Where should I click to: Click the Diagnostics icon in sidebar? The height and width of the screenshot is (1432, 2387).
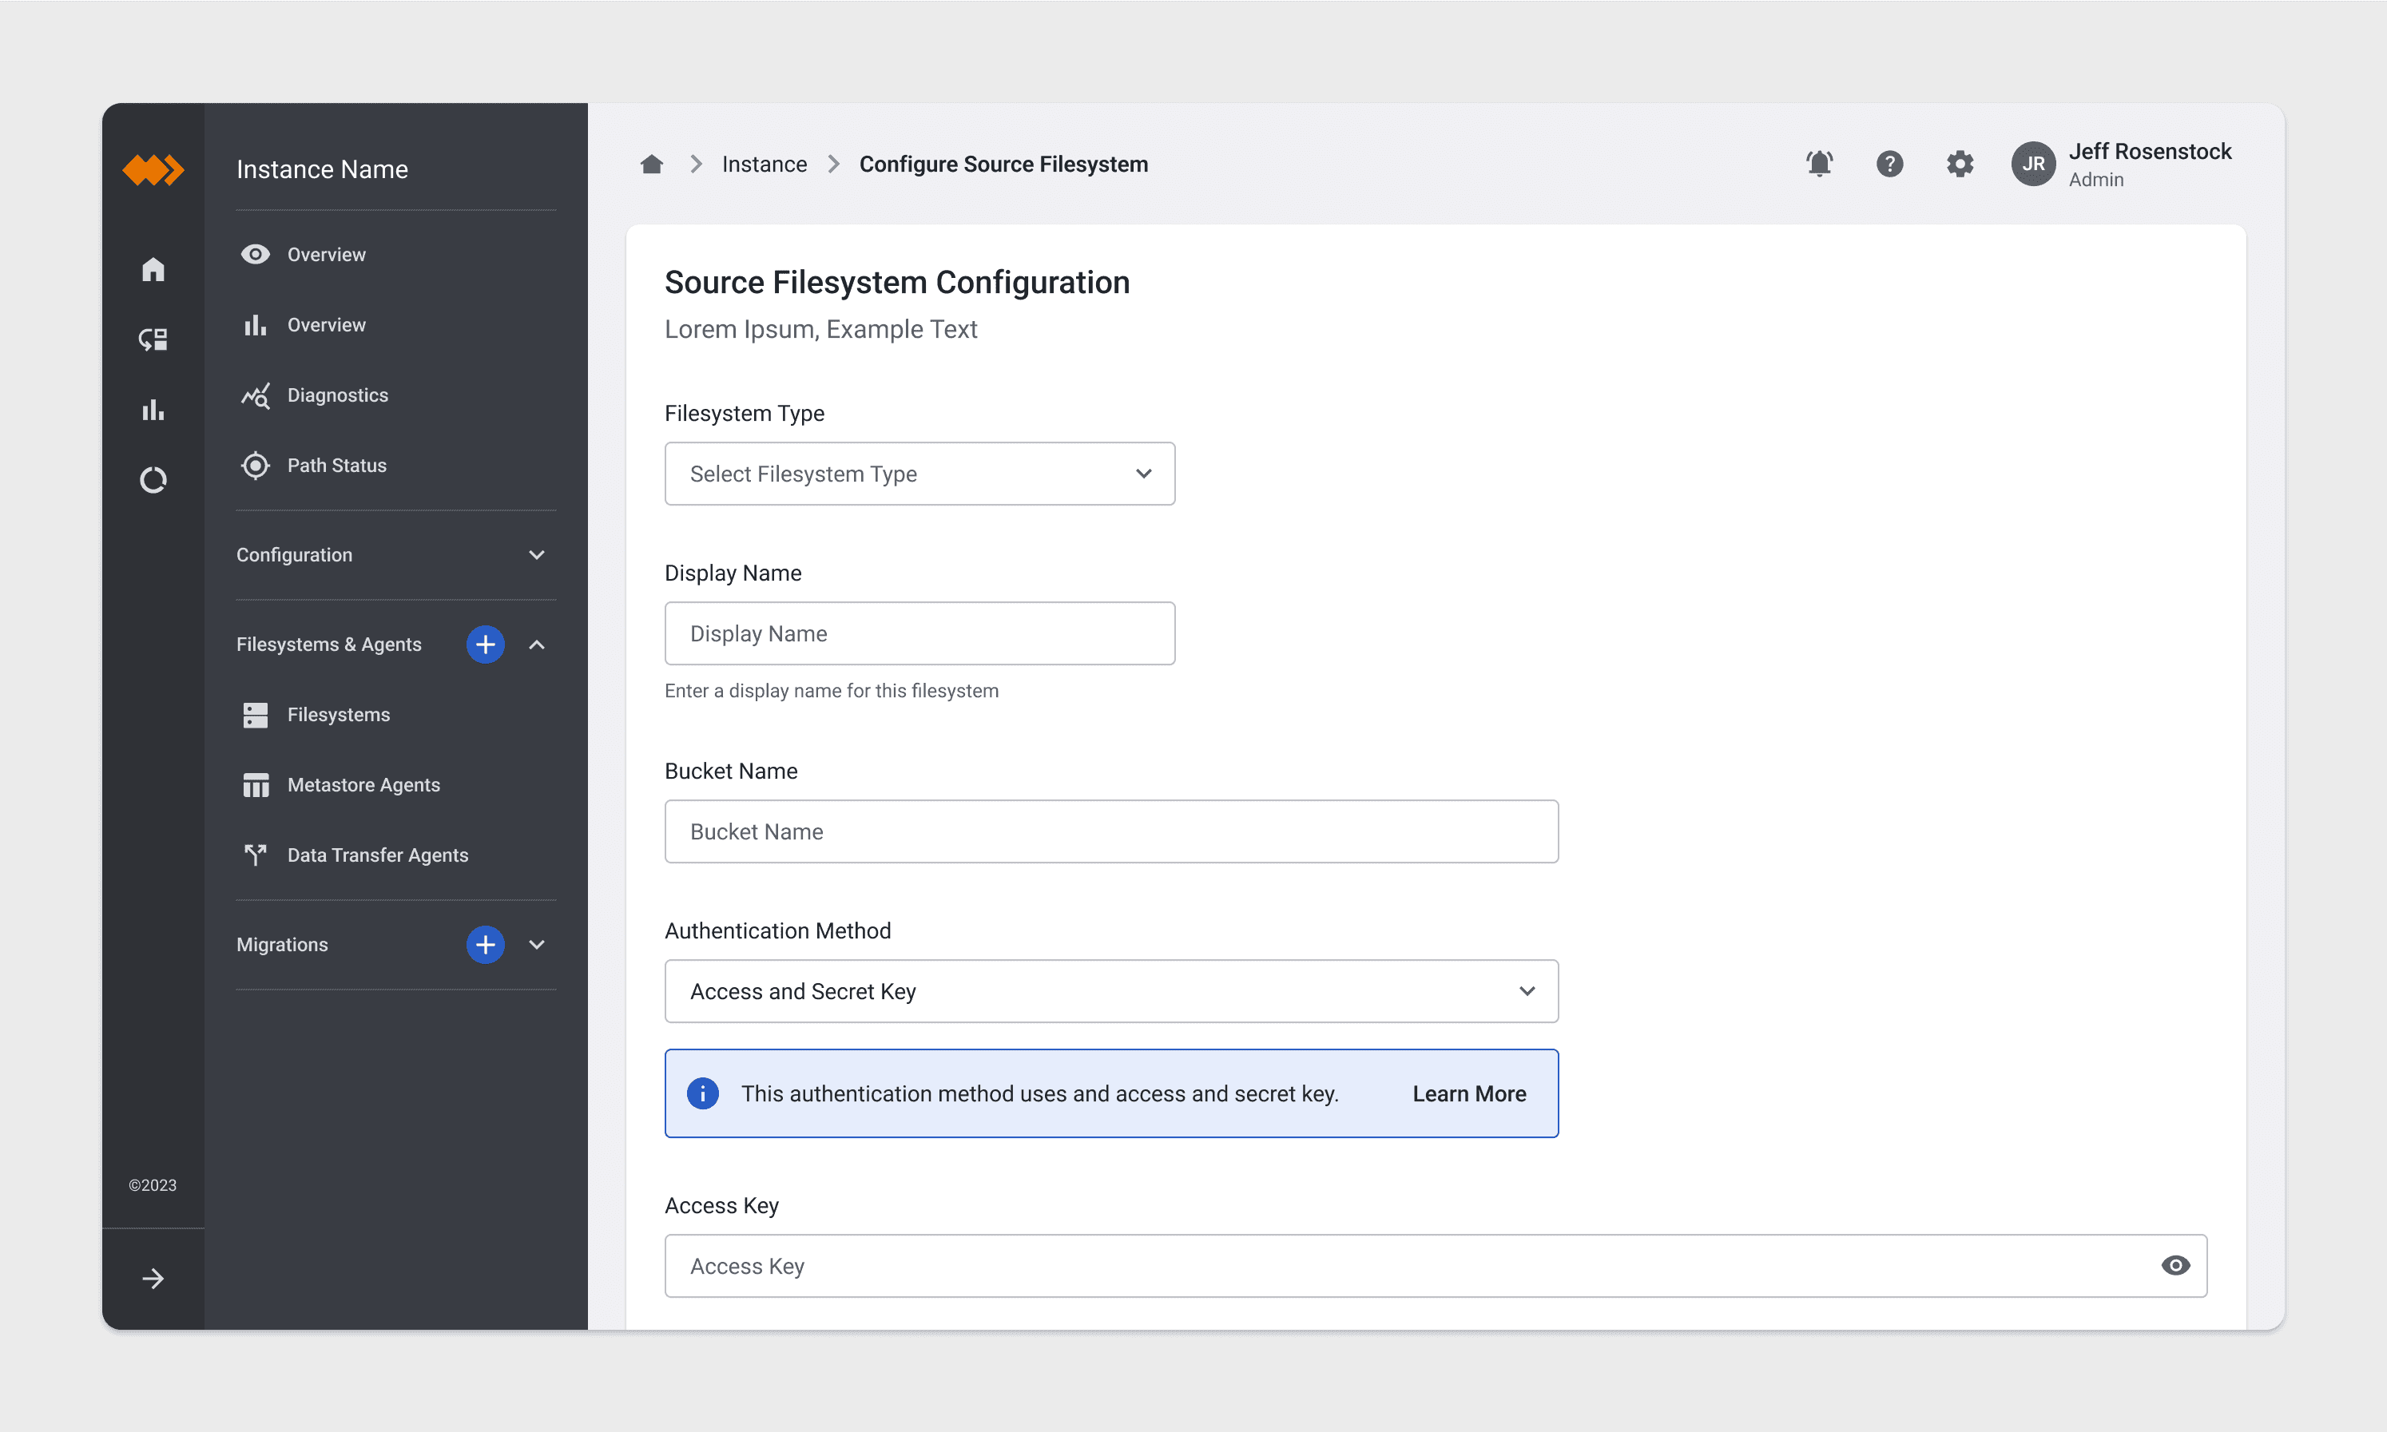(254, 394)
